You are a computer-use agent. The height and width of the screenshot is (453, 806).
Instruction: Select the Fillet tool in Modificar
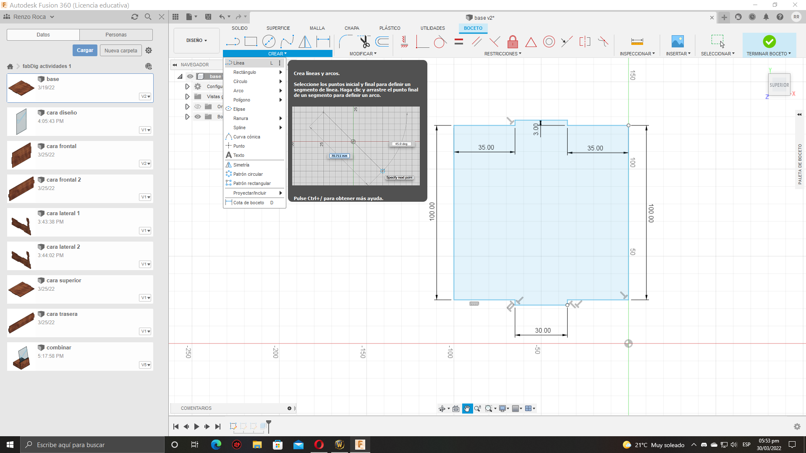pos(345,42)
